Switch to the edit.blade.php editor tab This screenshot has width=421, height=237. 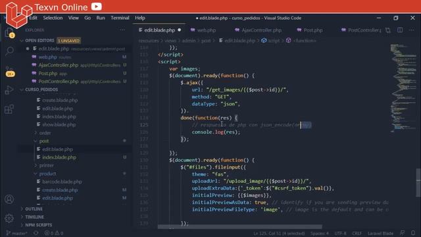tap(159, 30)
